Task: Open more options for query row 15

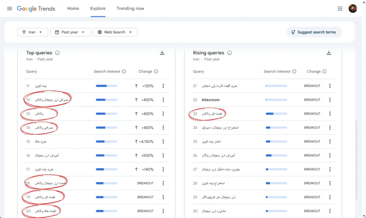Action: [163, 142]
